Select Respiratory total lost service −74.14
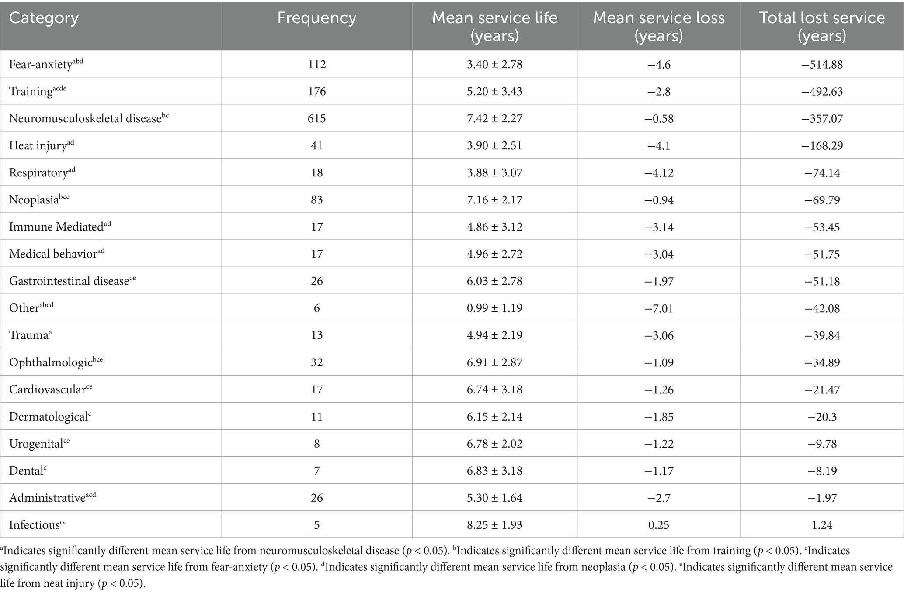This screenshot has height=593, width=904. tap(822, 172)
